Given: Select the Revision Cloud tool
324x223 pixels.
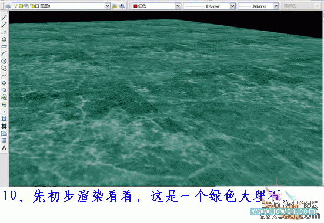Looking at the screenshot, I should (4, 68).
